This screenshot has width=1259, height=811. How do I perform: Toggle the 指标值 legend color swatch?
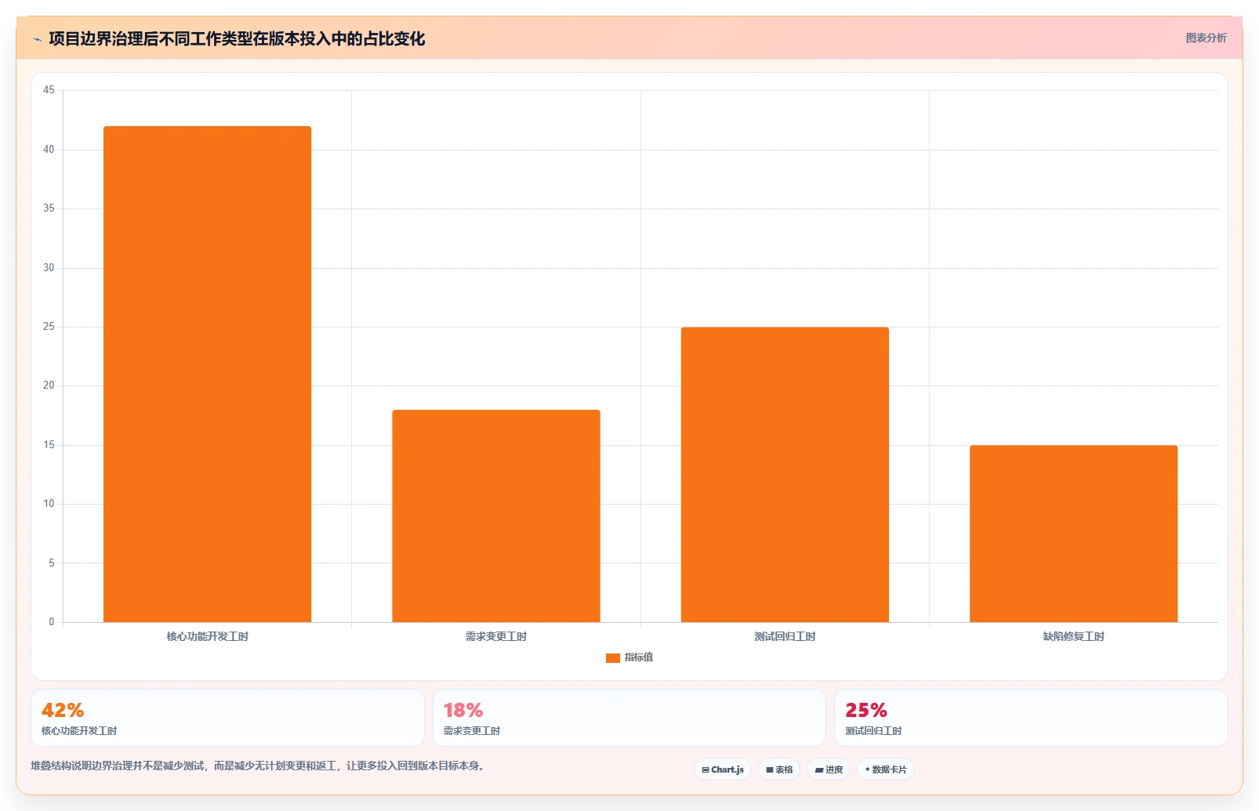[613, 657]
